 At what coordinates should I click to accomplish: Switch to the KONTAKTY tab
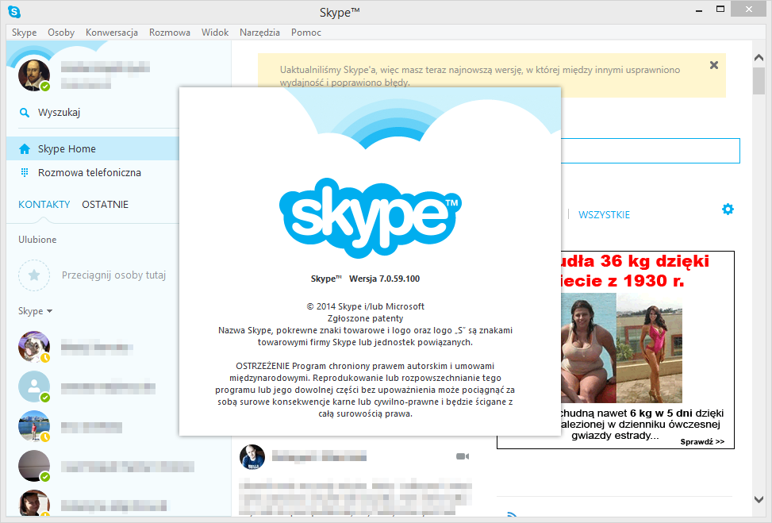tap(44, 205)
